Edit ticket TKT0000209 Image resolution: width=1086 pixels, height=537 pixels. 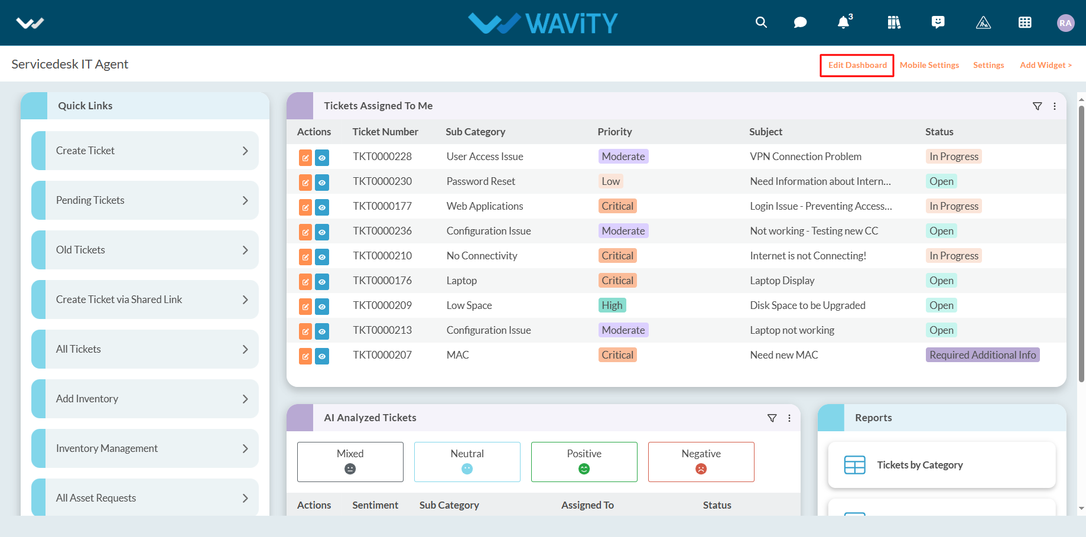point(305,307)
